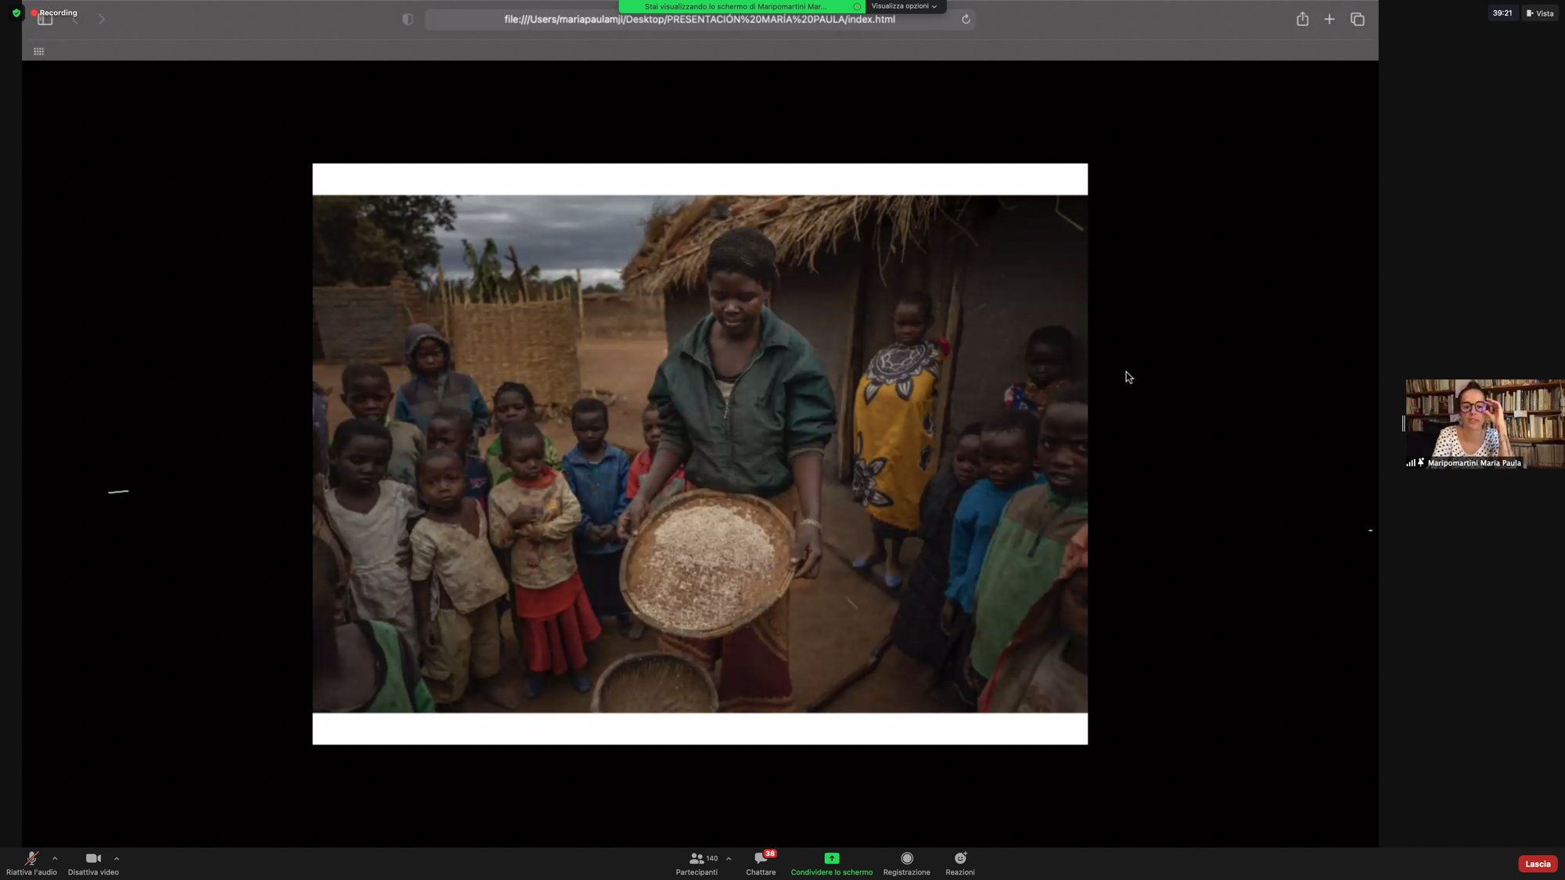Open a new tab with plus icon

coord(1329,20)
